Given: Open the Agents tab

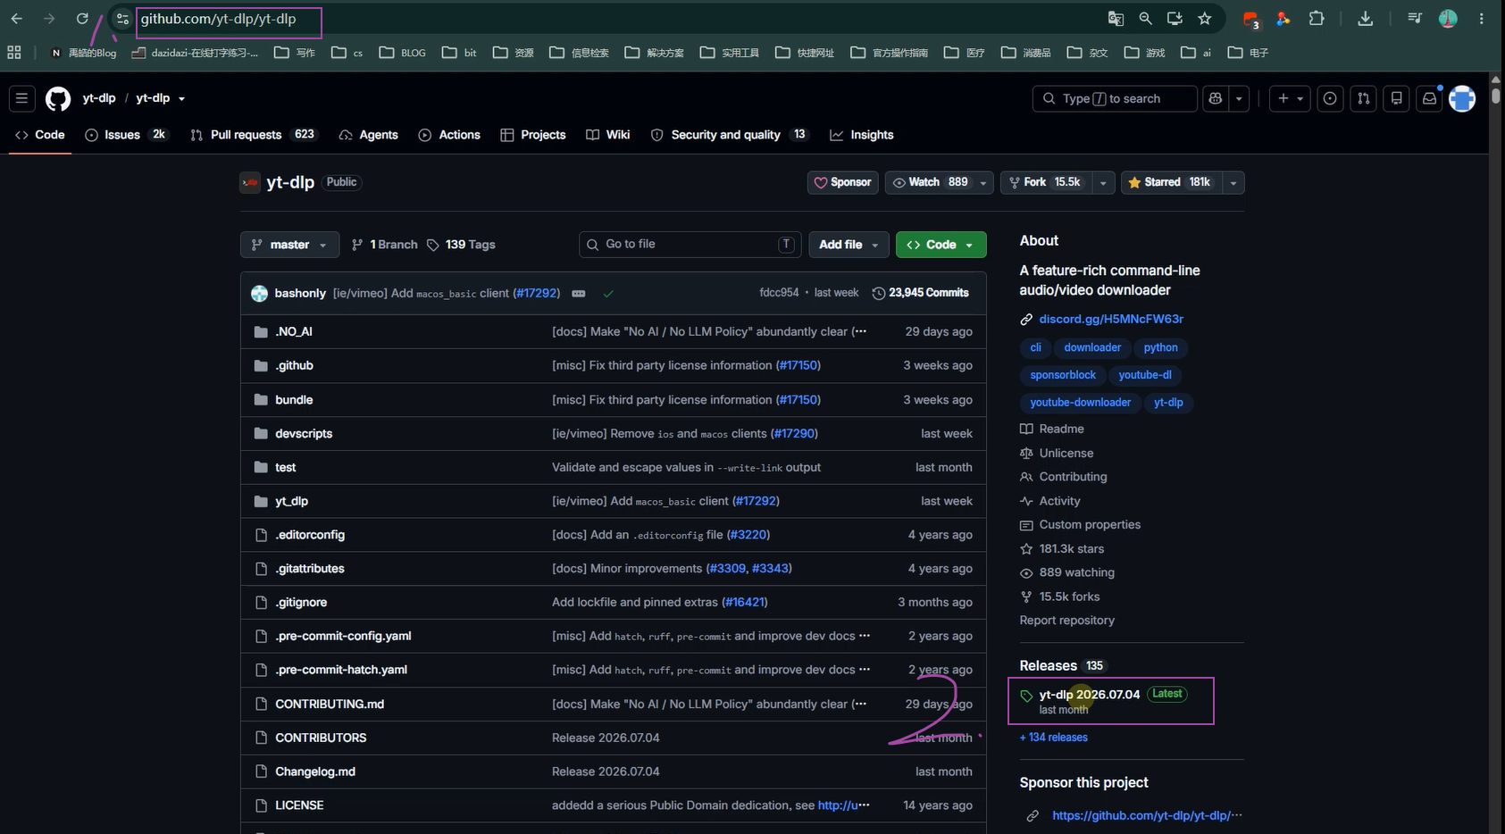Looking at the screenshot, I should (369, 135).
